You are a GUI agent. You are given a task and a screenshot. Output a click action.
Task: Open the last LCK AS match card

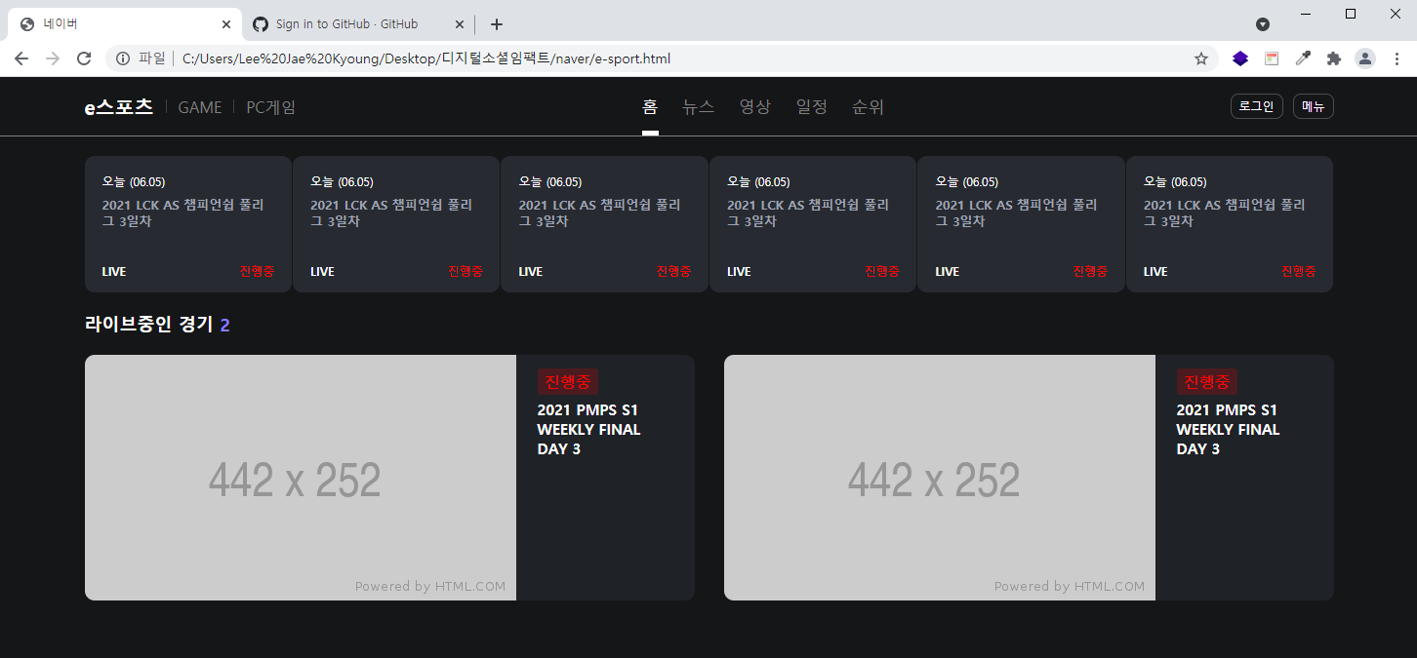tap(1230, 224)
